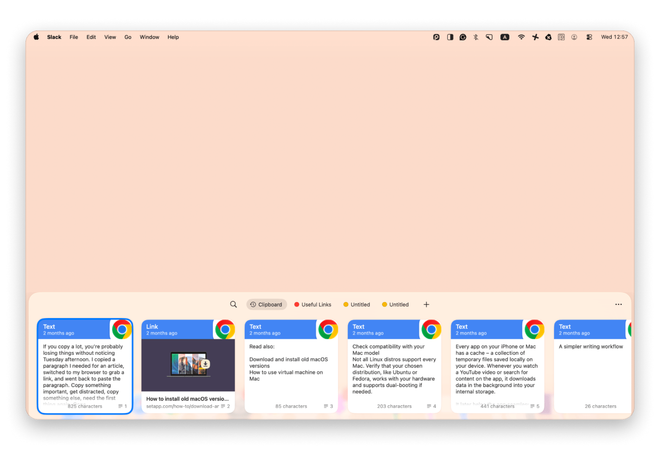Open Bluetooth from the menu bar
660x456 pixels.
coord(476,37)
